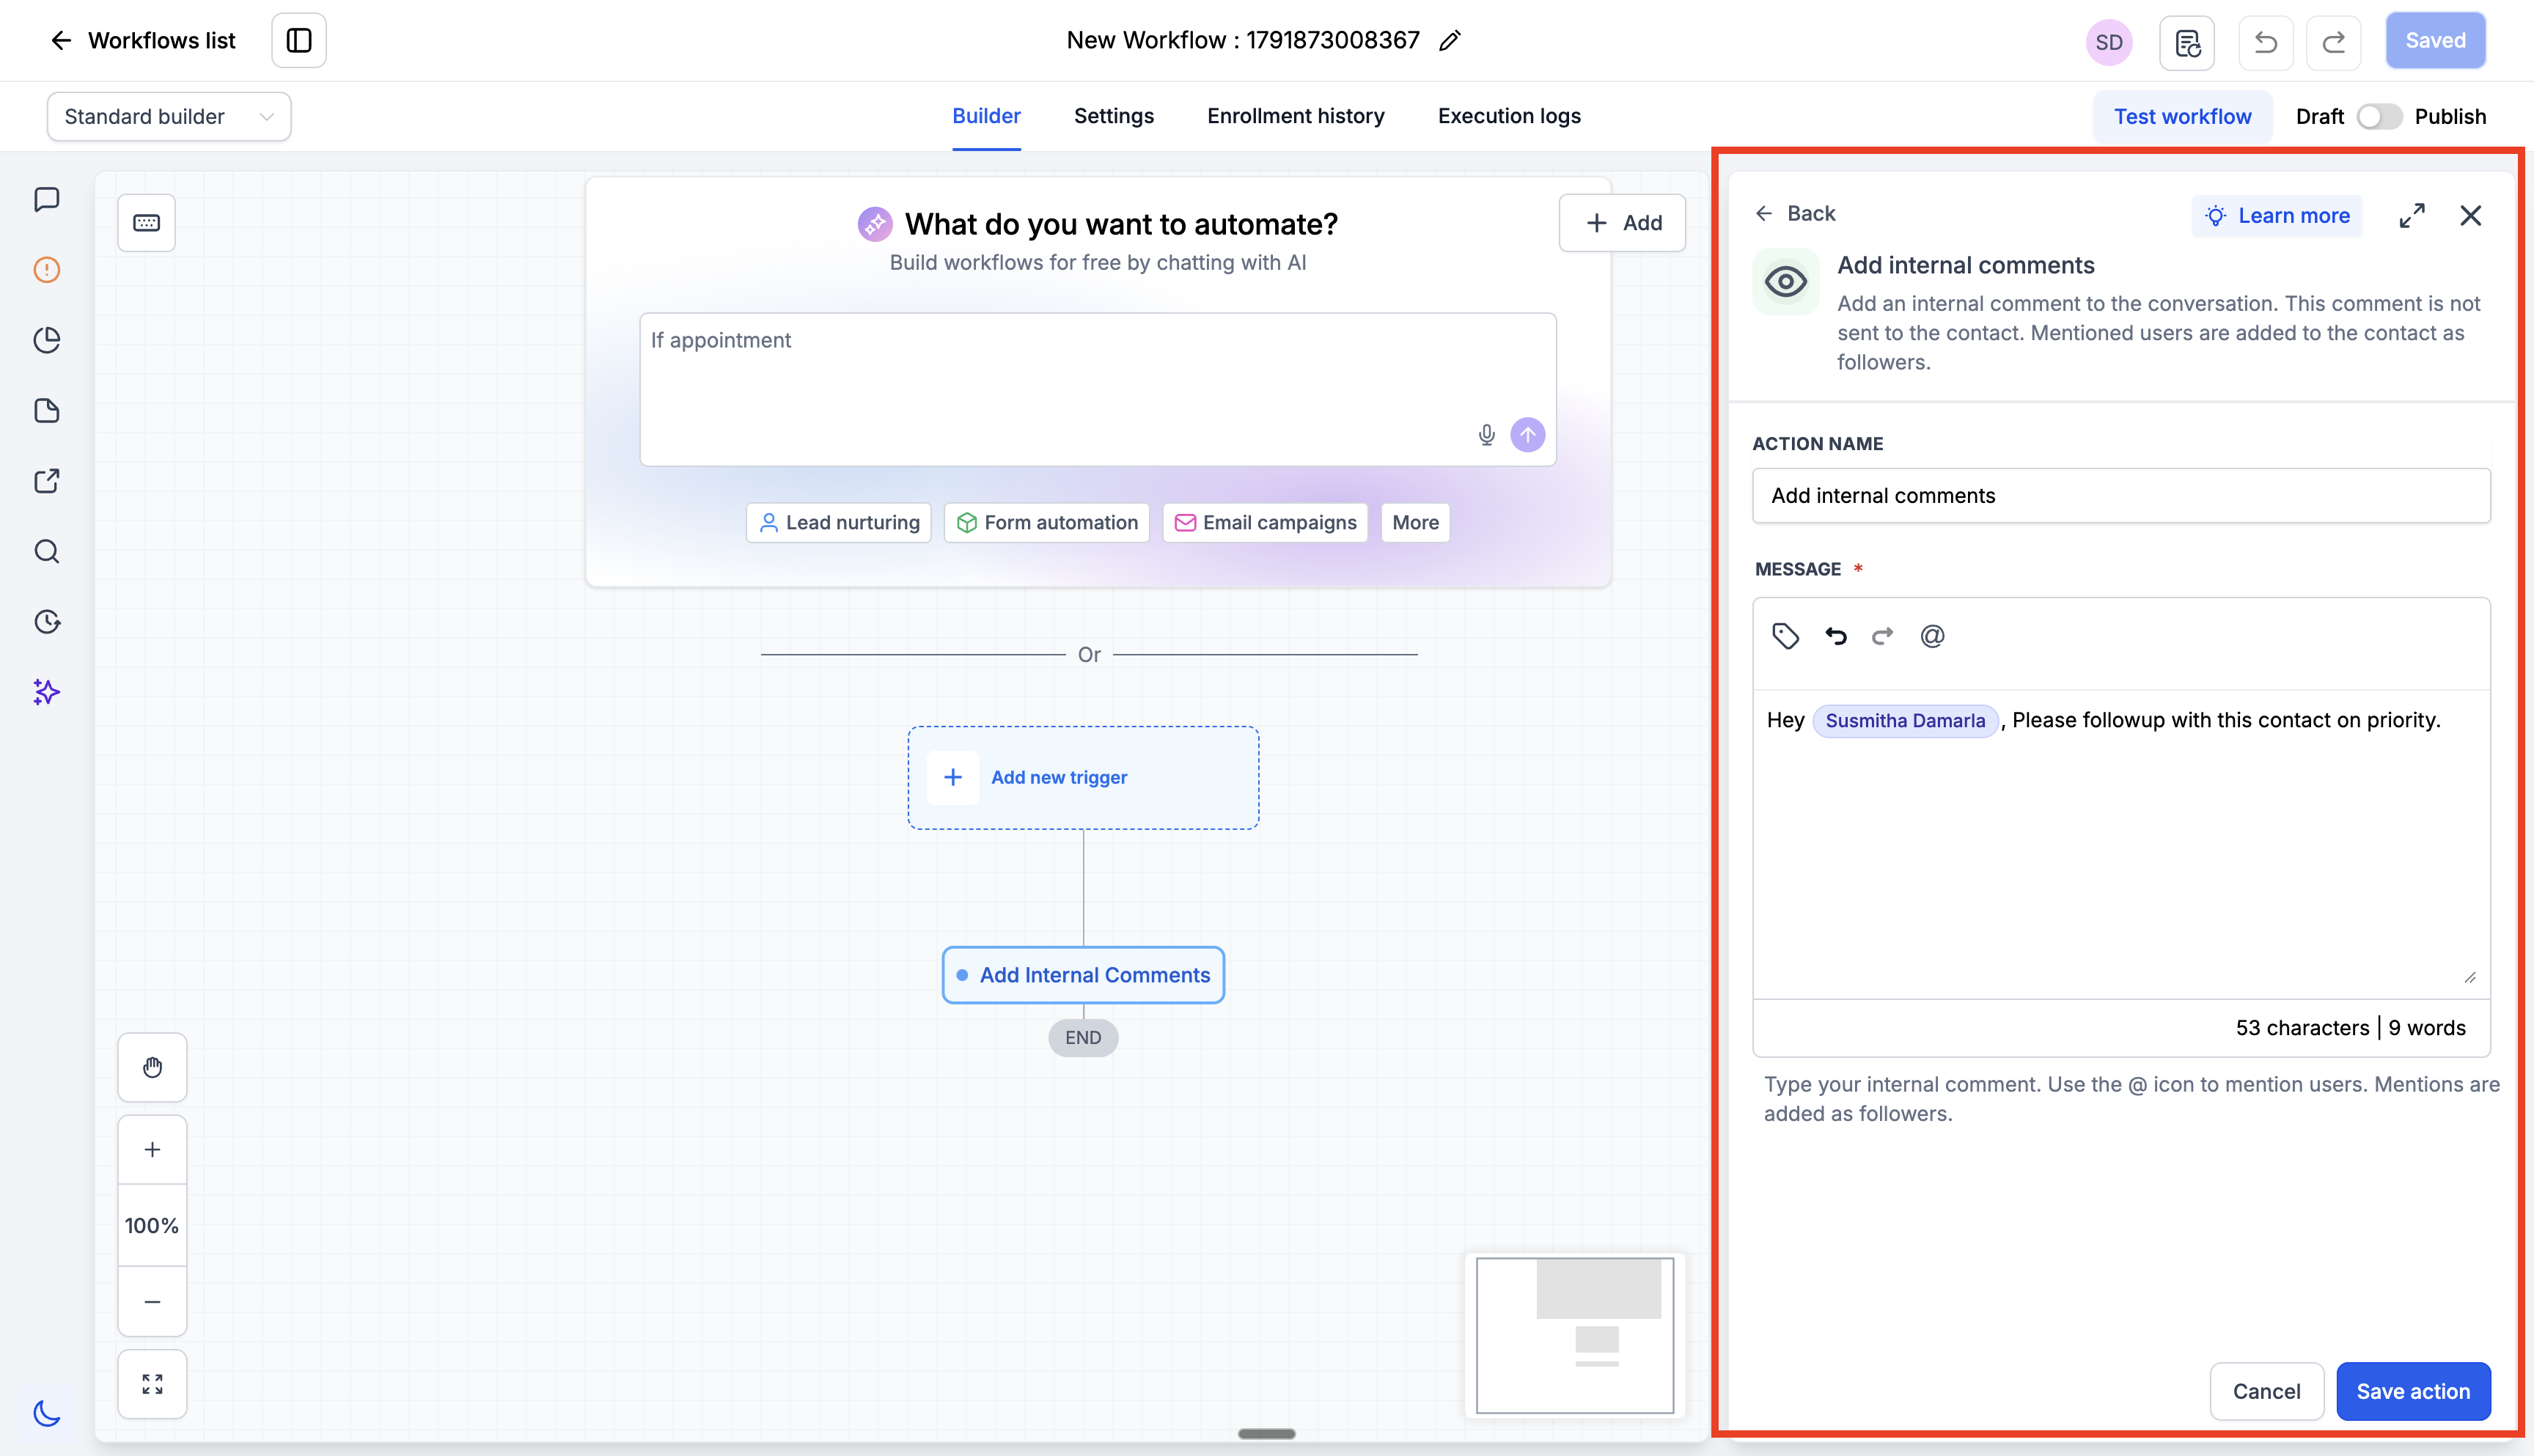
Task: Close the Add internal comments panel
Action: (2471, 216)
